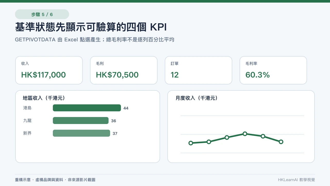Click the 月度收入（千港元）chart title
Viewport: 330px width, 186px height.
197,98
